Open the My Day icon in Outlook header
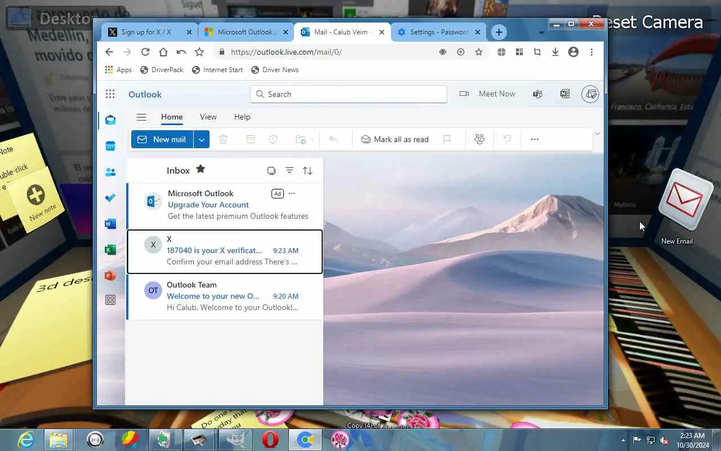The image size is (721, 451). click(591, 94)
